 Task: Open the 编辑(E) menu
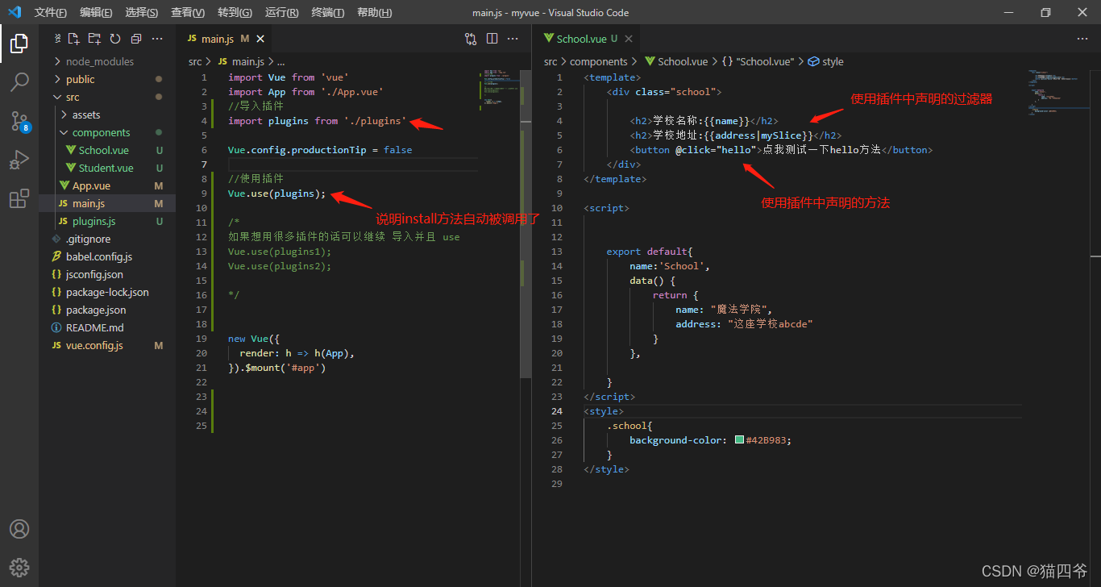point(97,12)
